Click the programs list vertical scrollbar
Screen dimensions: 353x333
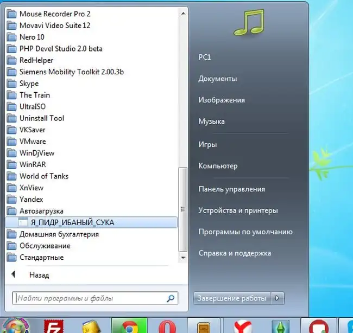coord(184,206)
